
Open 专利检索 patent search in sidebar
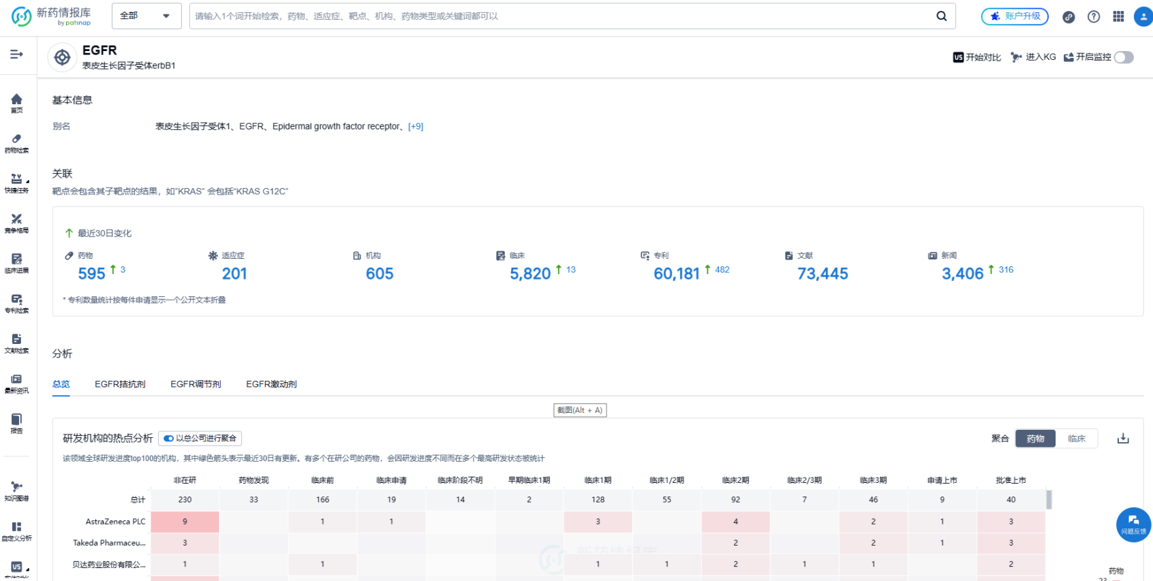tap(16, 303)
